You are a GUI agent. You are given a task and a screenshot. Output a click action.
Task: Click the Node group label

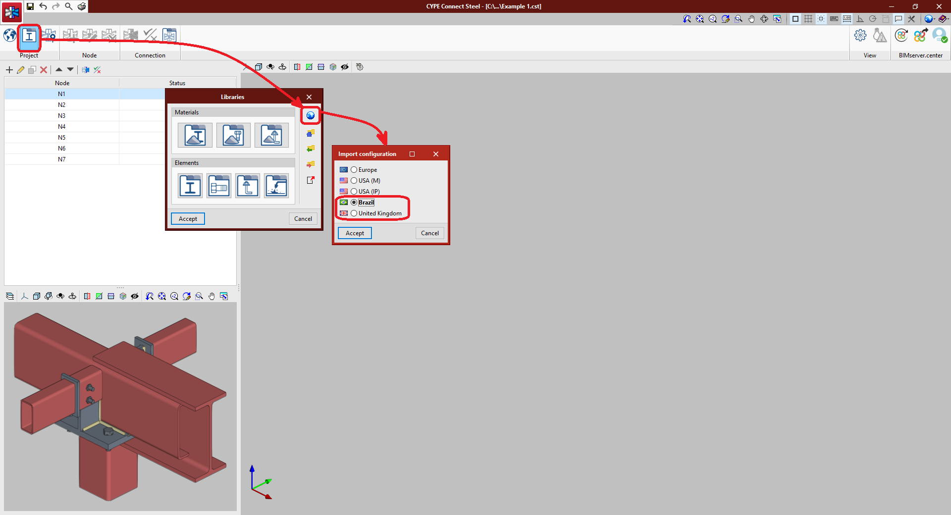[90, 55]
